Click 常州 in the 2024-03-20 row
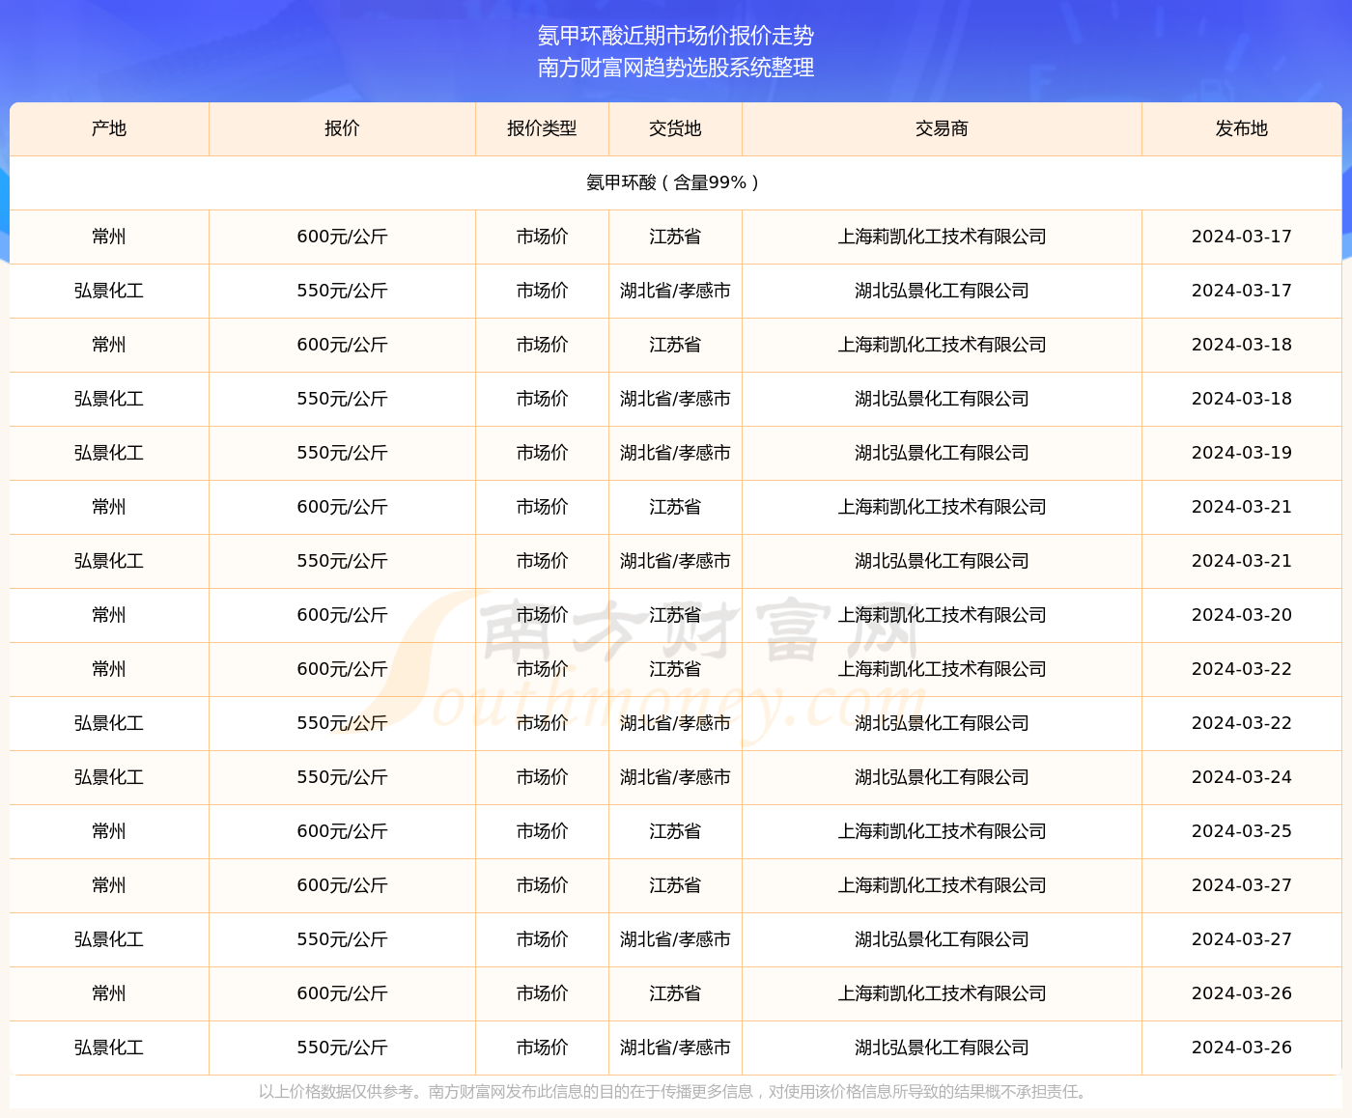Screen dimensions: 1352x1118 109,615
